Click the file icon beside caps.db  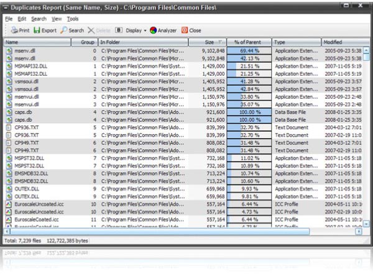pos(9,112)
